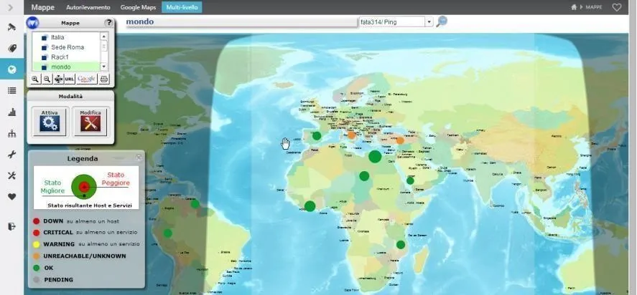Screen dimensions: 637x295
Task: Click the home breadcrumb icon
Action: pos(574,7)
